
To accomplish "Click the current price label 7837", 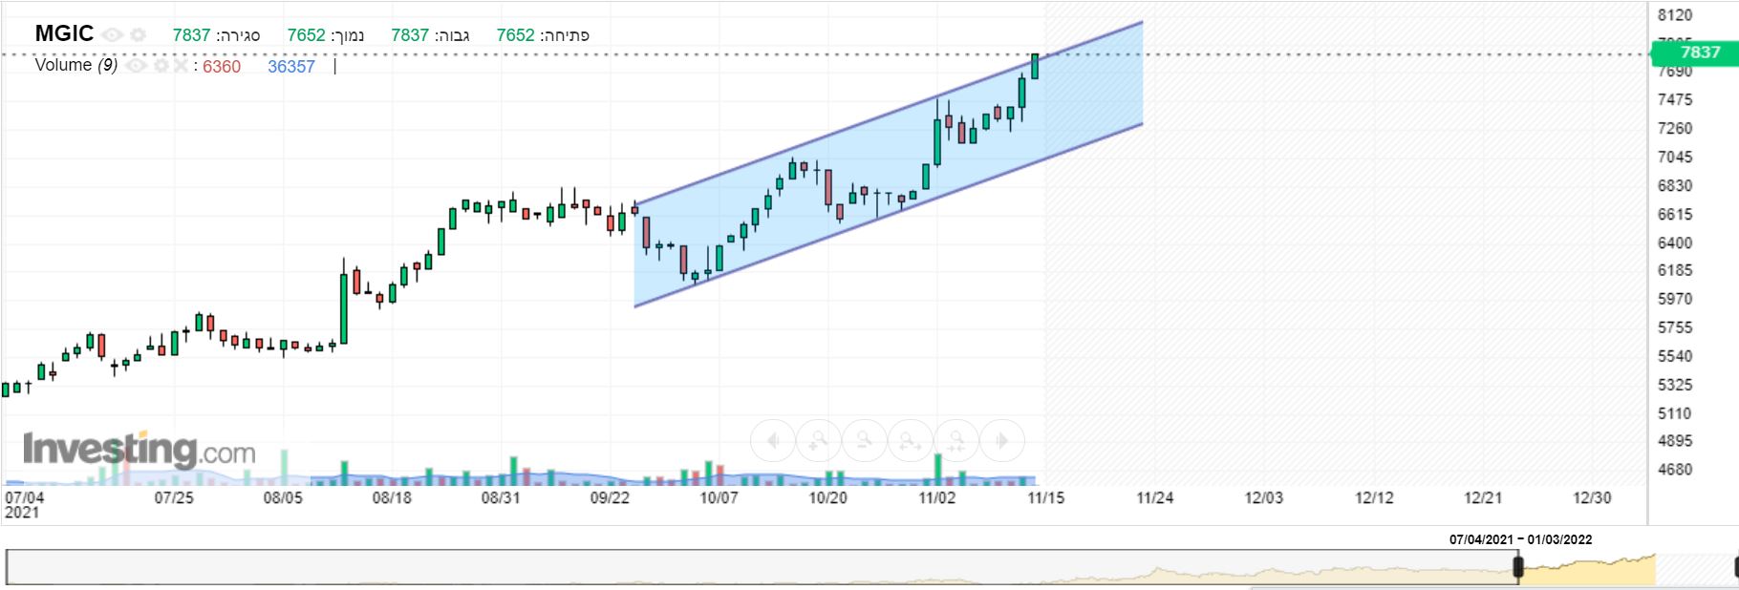I will (x=1695, y=53).
